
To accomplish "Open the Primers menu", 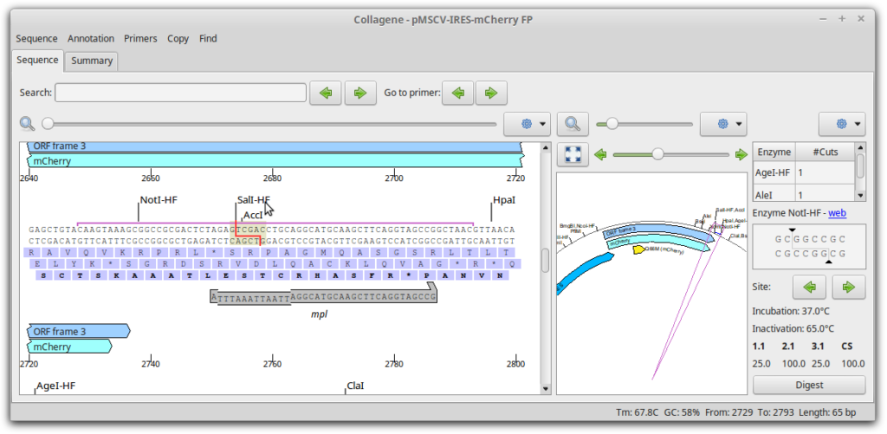I will tap(141, 38).
